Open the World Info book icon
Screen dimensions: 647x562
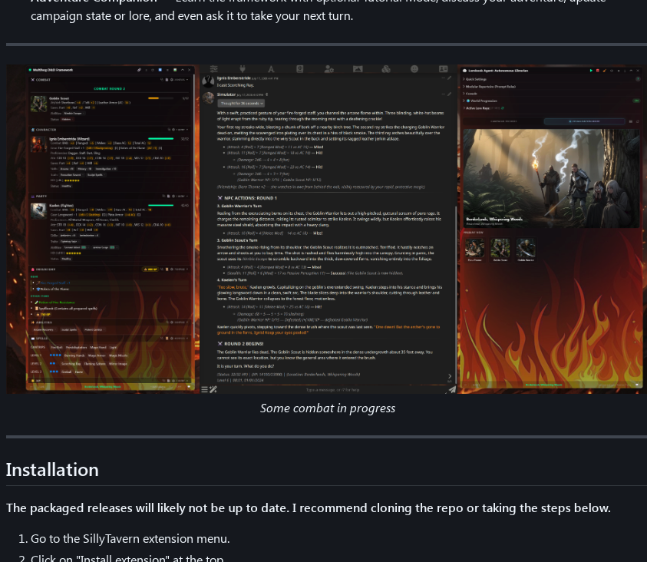coord(299,69)
